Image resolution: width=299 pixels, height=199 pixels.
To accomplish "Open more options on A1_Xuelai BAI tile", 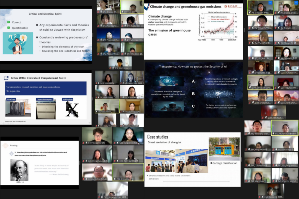I will (x=296, y=3).
